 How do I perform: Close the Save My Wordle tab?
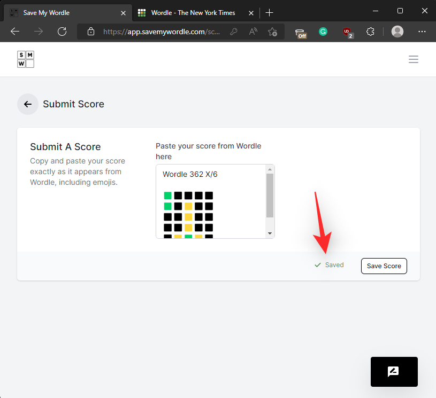(x=123, y=13)
